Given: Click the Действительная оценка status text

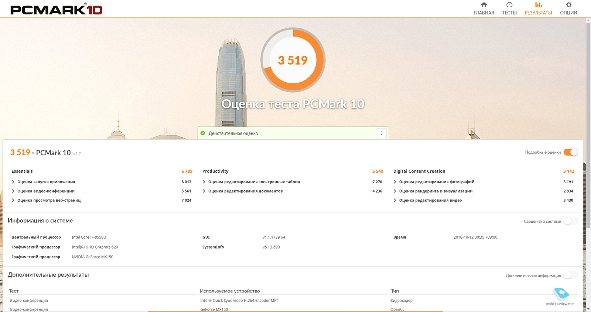Looking at the screenshot, I should [233, 134].
